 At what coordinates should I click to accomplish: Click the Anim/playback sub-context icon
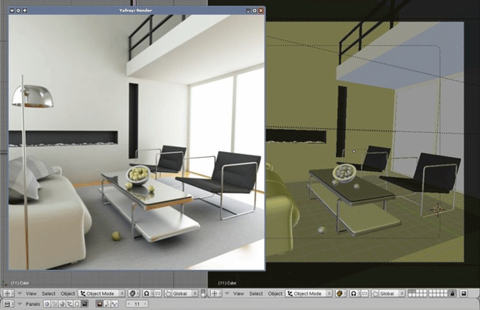click(x=107, y=304)
